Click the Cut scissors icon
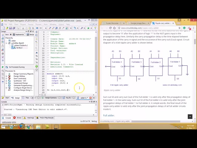Viewport: 197px width, 148px height. coord(23,28)
